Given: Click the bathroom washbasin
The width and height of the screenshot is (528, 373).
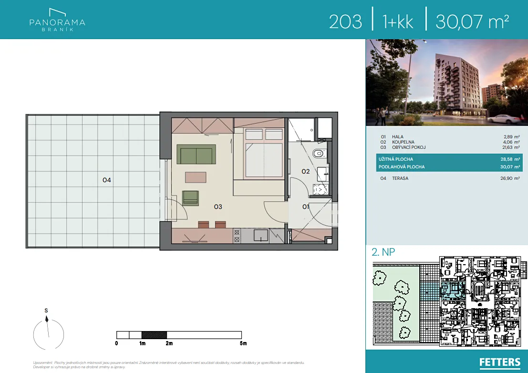Looking at the screenshot, I should 323,174.
